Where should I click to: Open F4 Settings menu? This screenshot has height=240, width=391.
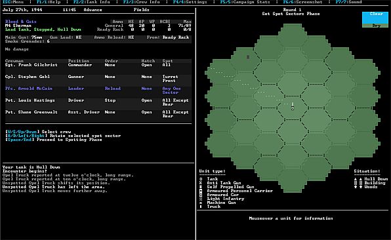click(x=190, y=2)
